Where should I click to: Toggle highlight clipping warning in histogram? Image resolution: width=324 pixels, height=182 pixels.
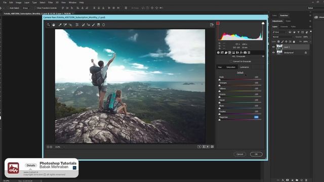click(263, 23)
